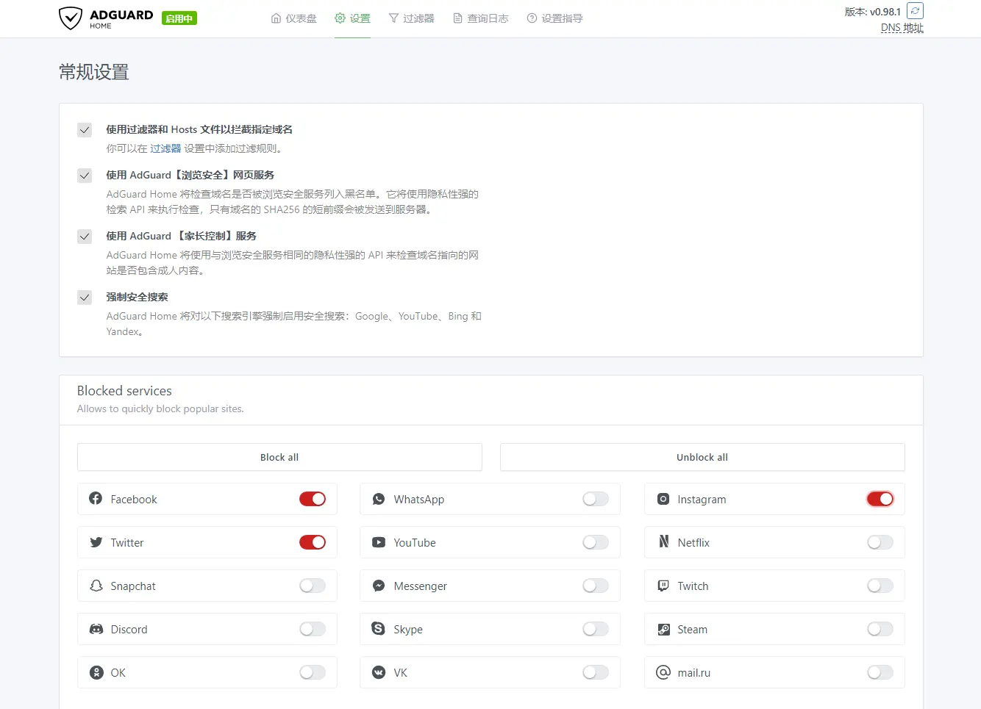Click the Twitter bird icon
The image size is (981, 709).
coord(96,542)
